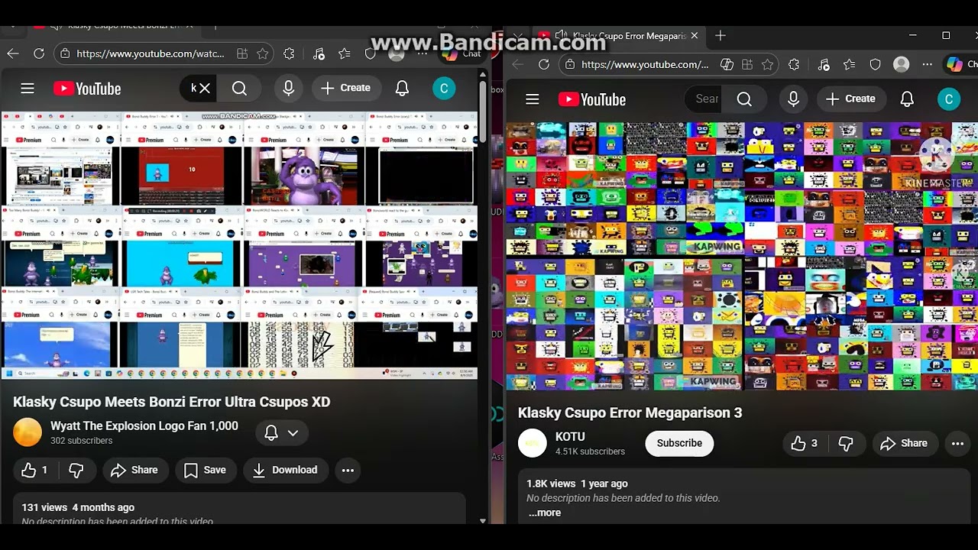Open a new tab in the right browser window
Image resolution: width=978 pixels, height=550 pixels.
click(x=721, y=36)
